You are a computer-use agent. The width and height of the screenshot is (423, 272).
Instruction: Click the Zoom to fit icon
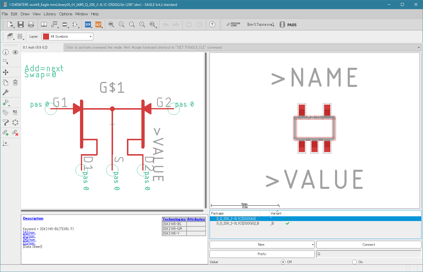111,24
